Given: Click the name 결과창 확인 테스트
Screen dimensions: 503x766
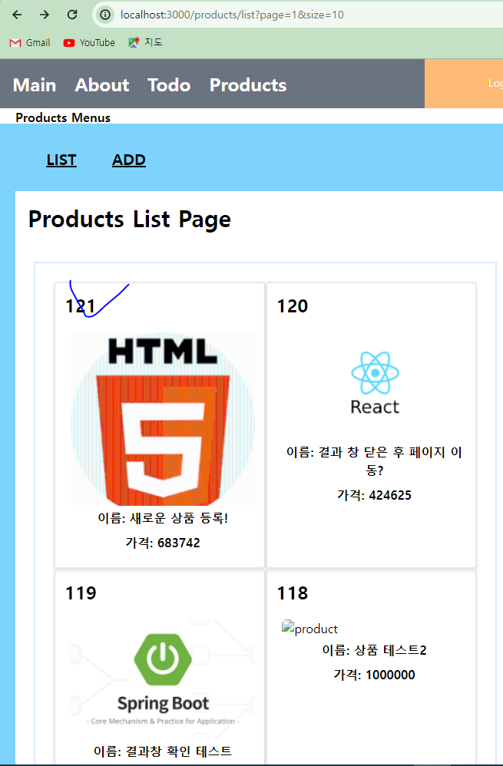Looking at the screenshot, I should (163, 751).
